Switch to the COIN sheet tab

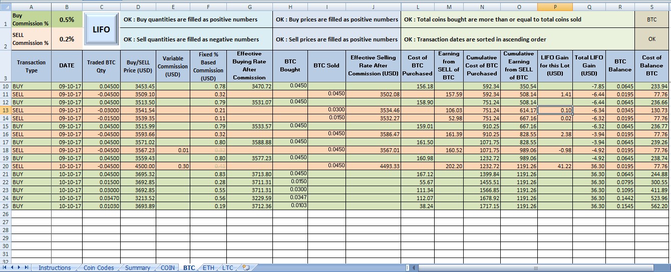(168, 268)
